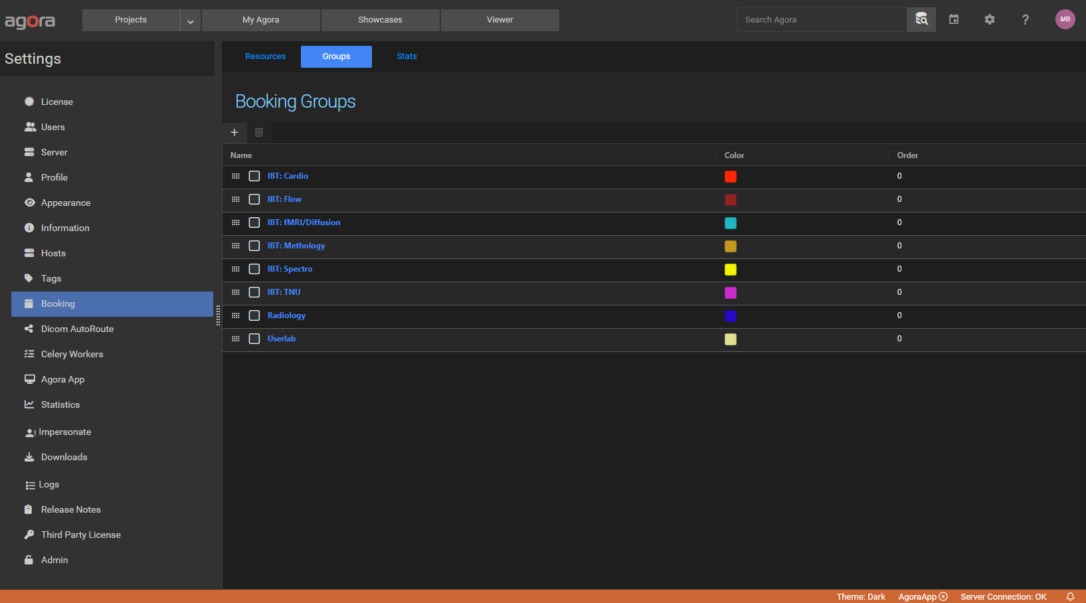This screenshot has height=603, width=1086.
Task: Click the License badge icon in sidebar
Action: tap(29, 102)
